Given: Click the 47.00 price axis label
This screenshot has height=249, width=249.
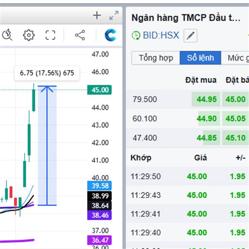Looking at the screenshot, I should [x=100, y=54].
